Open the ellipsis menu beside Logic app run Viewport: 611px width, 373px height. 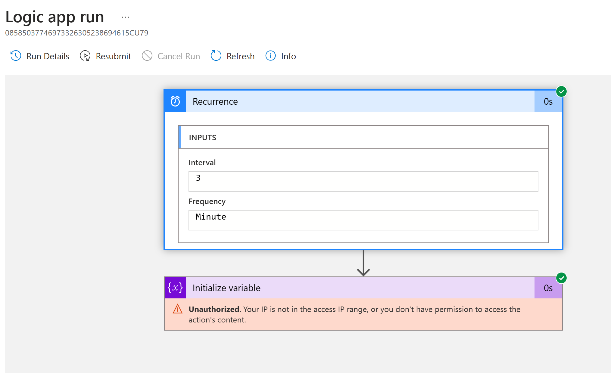click(125, 17)
